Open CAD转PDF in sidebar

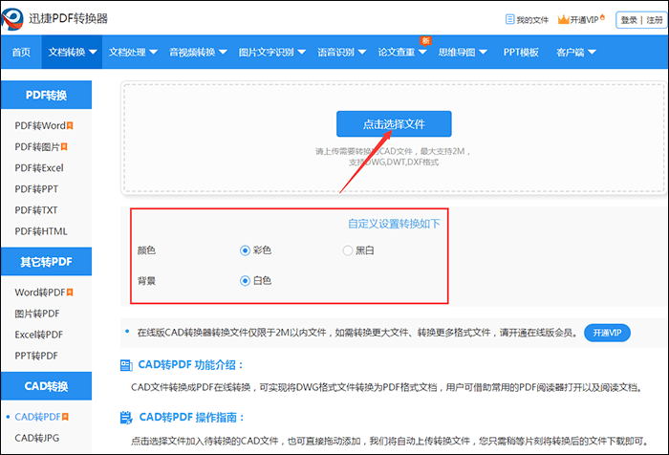38,417
